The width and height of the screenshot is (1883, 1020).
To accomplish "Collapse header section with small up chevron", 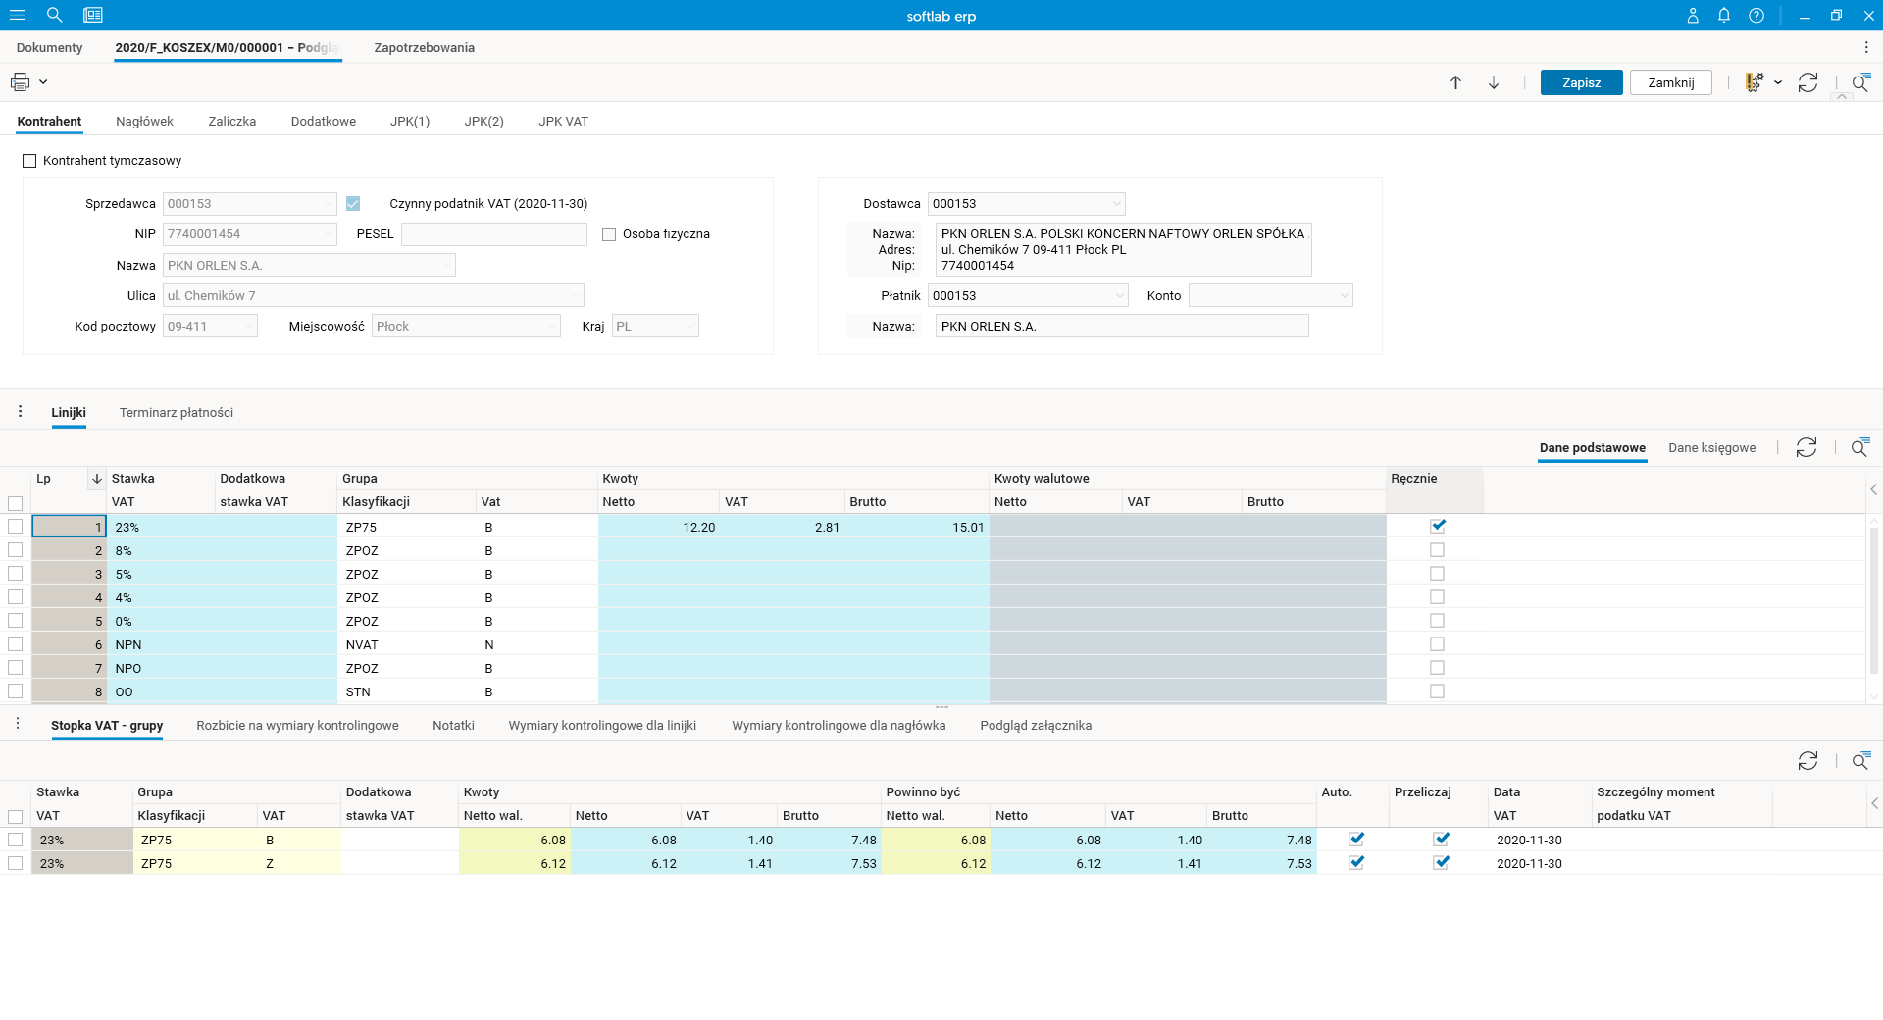I will tap(1841, 97).
